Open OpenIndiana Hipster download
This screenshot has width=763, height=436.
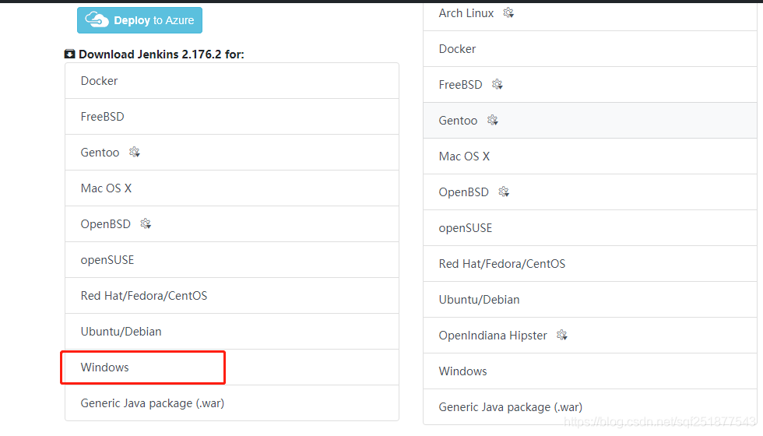pos(590,336)
